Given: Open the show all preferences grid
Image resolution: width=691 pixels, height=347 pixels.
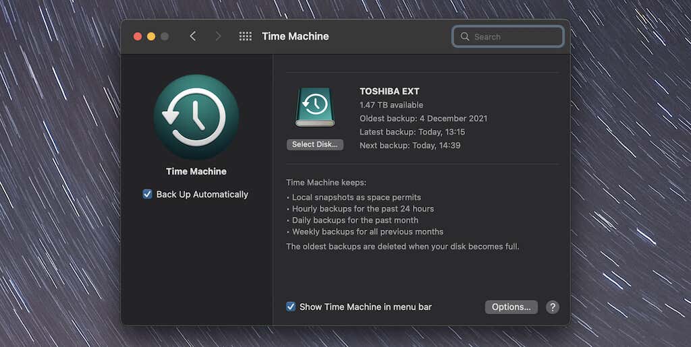Looking at the screenshot, I should 246,36.
